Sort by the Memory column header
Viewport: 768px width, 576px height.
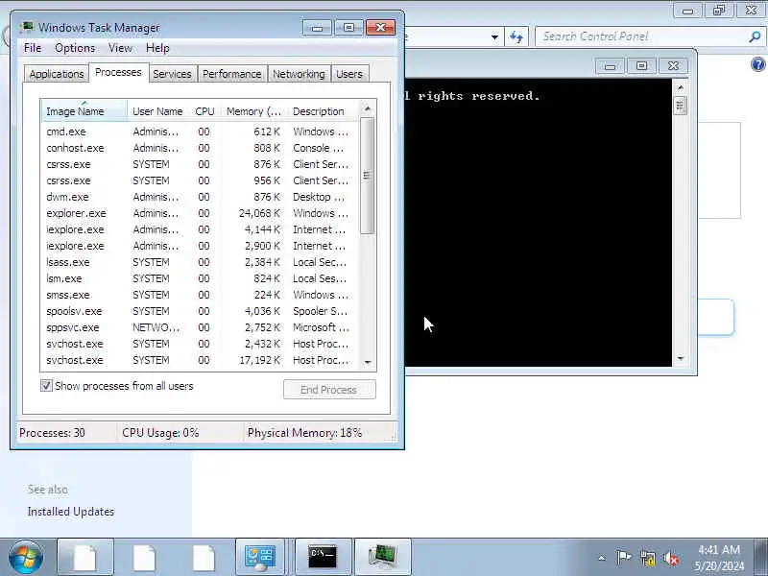pos(253,111)
